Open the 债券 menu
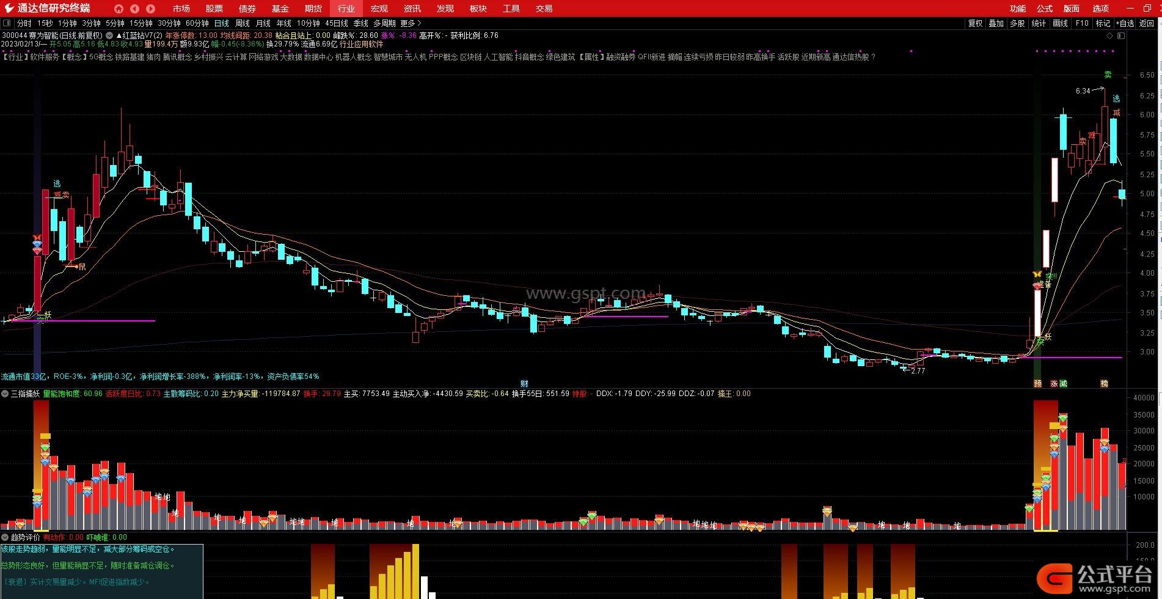 tap(247, 9)
